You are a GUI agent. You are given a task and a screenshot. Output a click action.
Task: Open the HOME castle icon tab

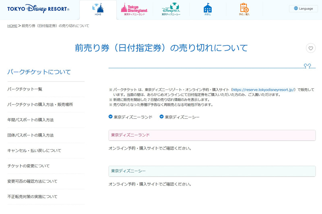[98, 10]
